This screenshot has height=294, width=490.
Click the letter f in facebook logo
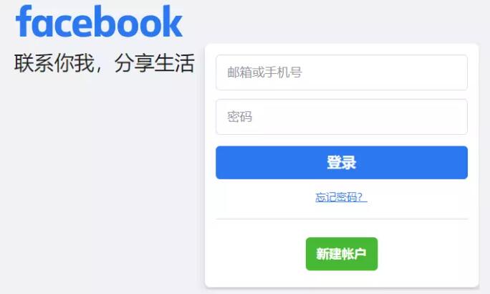(x=24, y=22)
